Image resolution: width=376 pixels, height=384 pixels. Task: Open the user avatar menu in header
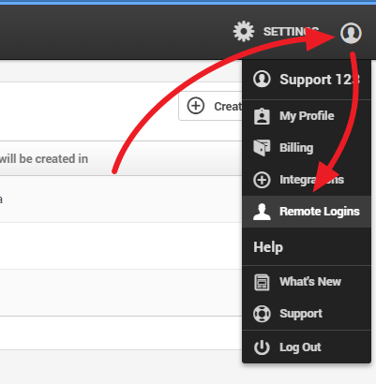351,33
